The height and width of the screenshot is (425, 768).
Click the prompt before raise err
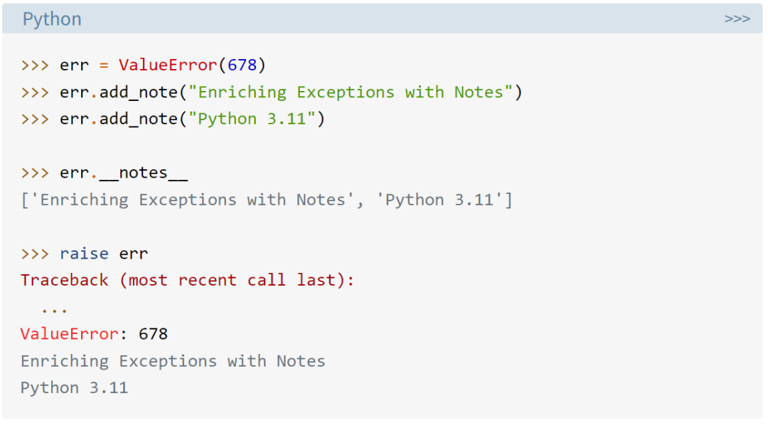coord(35,254)
